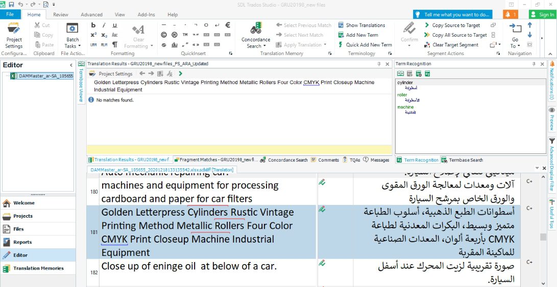The width and height of the screenshot is (557, 287).
Task: Insert the TM trademark symbol
Action: pos(185,35)
